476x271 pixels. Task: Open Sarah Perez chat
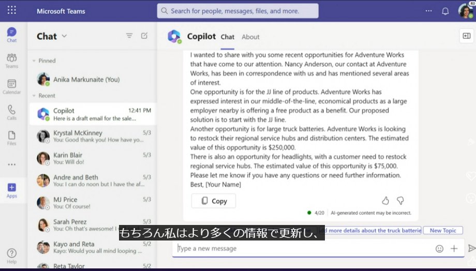[x=93, y=225]
